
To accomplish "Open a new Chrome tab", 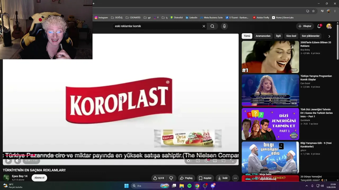I will 93,3.
